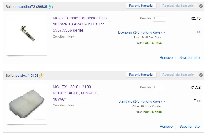
Task: Click orange feedback star next to 10193
Action: coord(41,75)
